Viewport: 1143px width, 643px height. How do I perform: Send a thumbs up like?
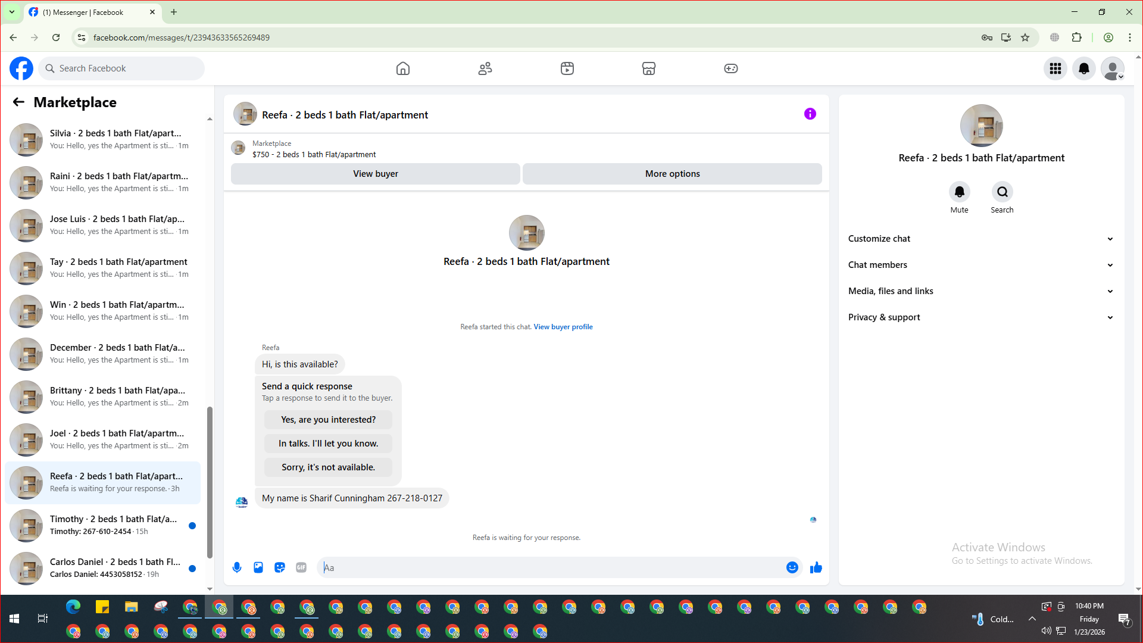816,567
